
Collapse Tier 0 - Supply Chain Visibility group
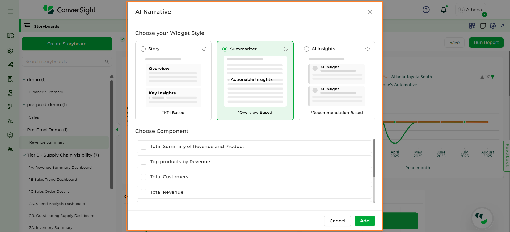click(24, 155)
